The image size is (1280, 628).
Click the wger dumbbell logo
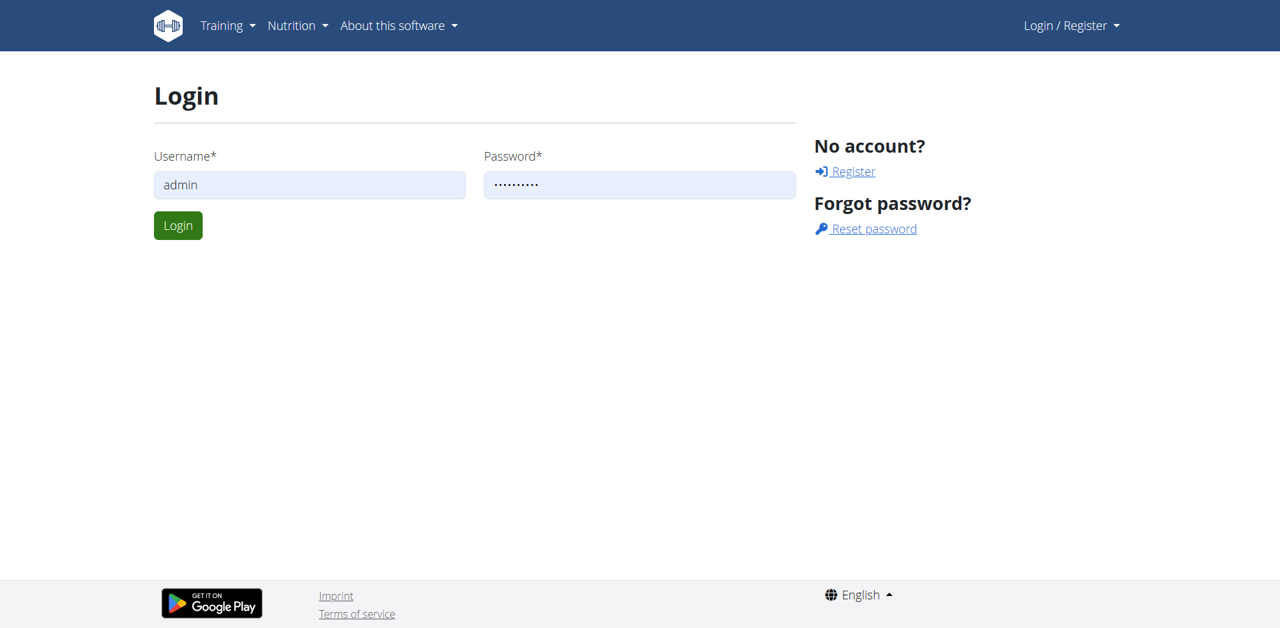(x=168, y=26)
